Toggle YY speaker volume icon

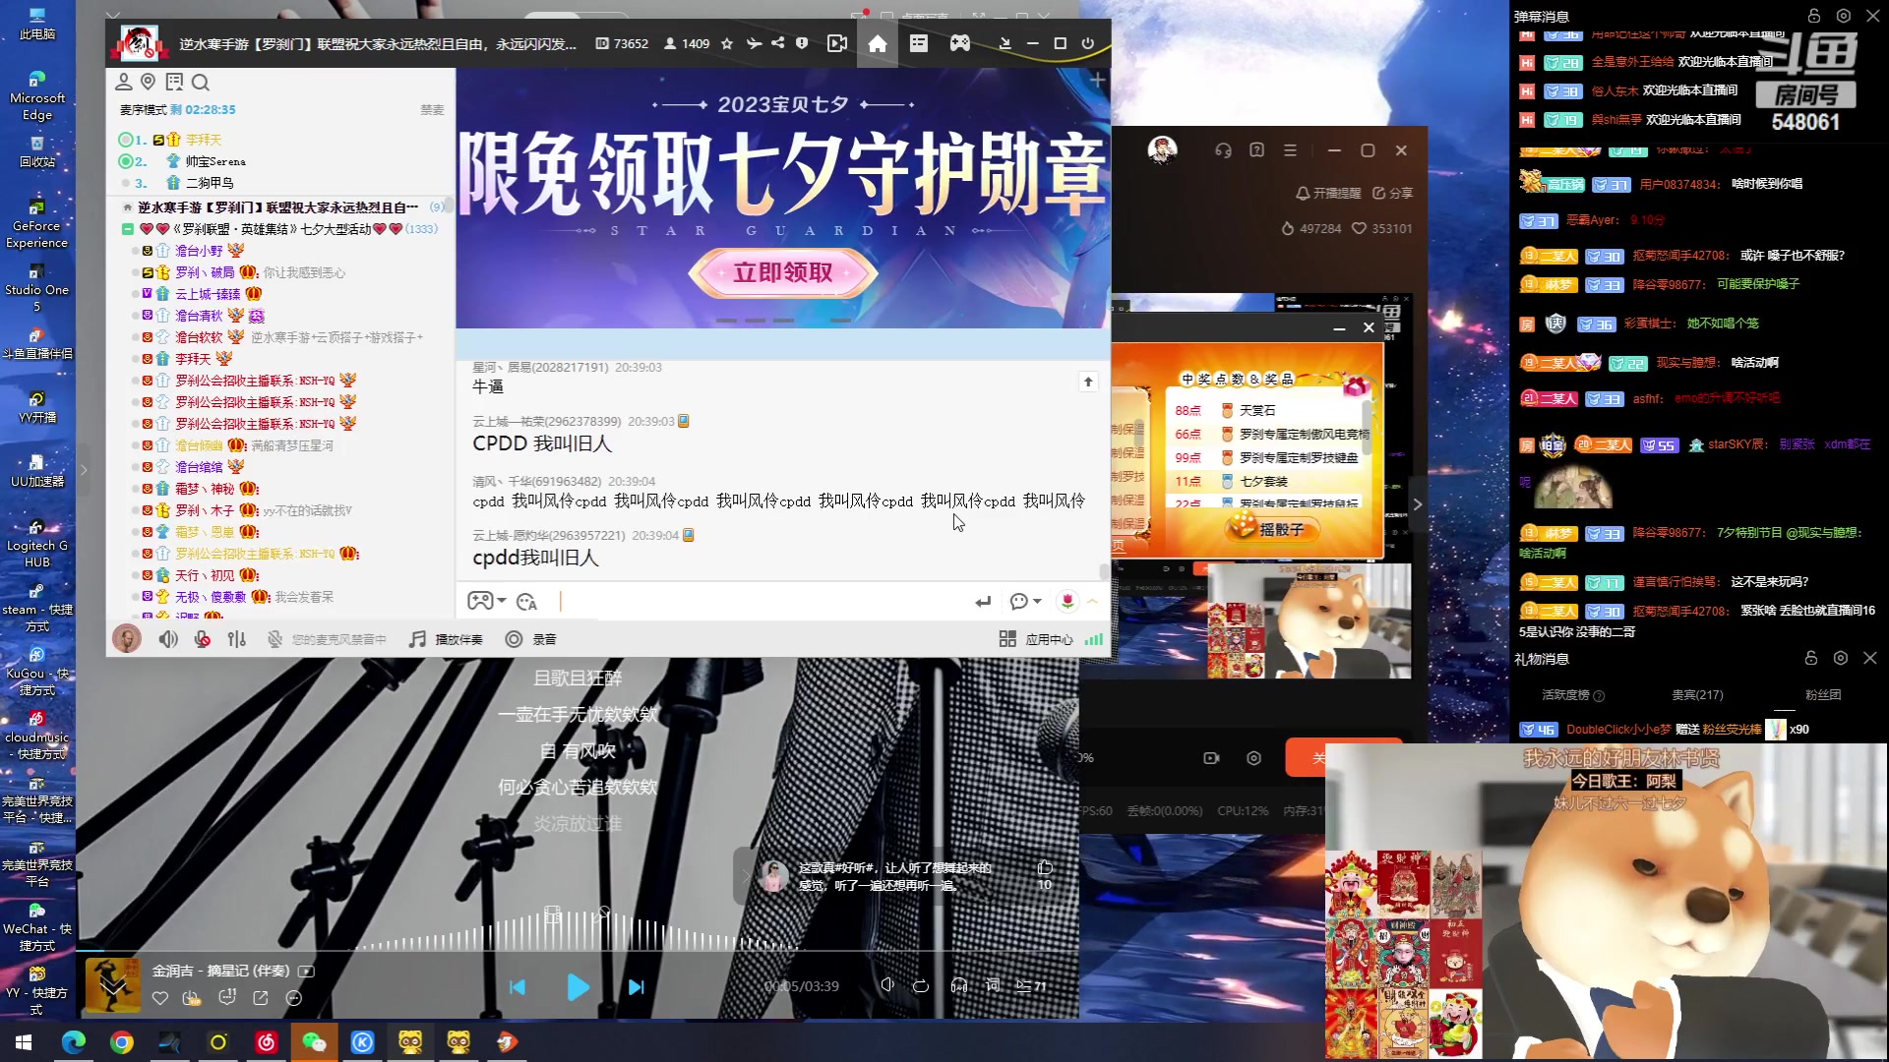click(x=168, y=639)
